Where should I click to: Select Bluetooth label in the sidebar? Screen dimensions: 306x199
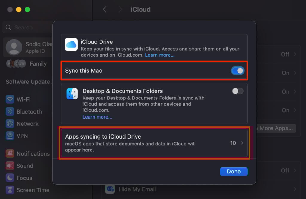point(29,111)
